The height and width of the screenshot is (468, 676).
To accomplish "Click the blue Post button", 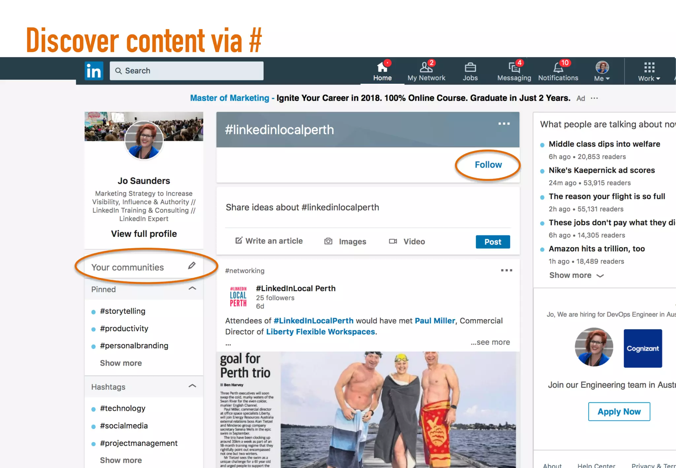I will [x=493, y=242].
